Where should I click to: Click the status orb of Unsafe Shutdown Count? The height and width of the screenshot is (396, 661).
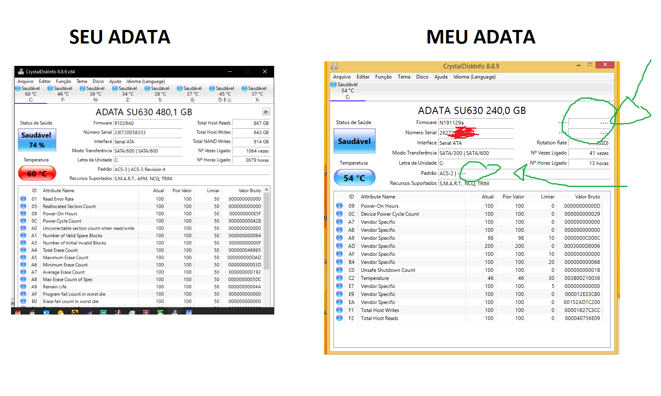(x=339, y=270)
